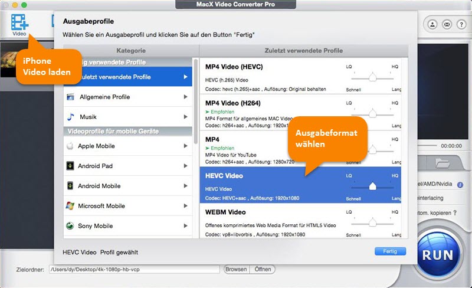
Task: Open the user account icon
Action: tap(432, 24)
